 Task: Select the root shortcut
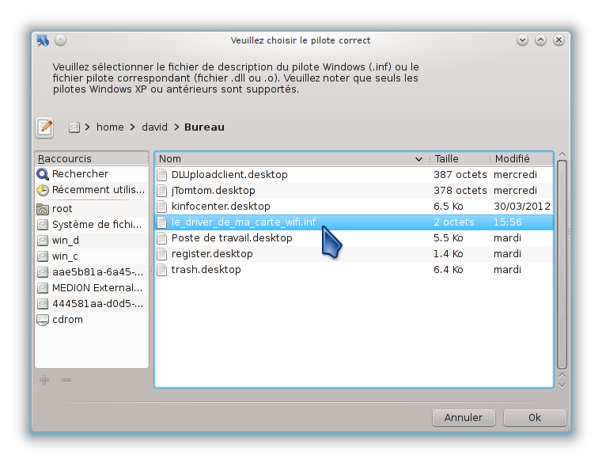click(92, 209)
